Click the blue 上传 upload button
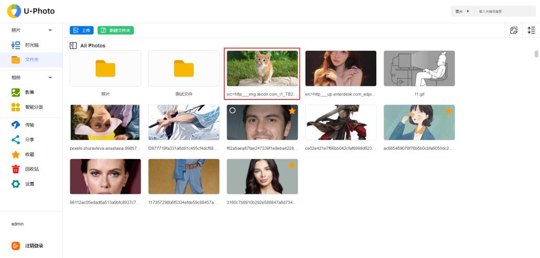540x258 pixels. tap(82, 31)
